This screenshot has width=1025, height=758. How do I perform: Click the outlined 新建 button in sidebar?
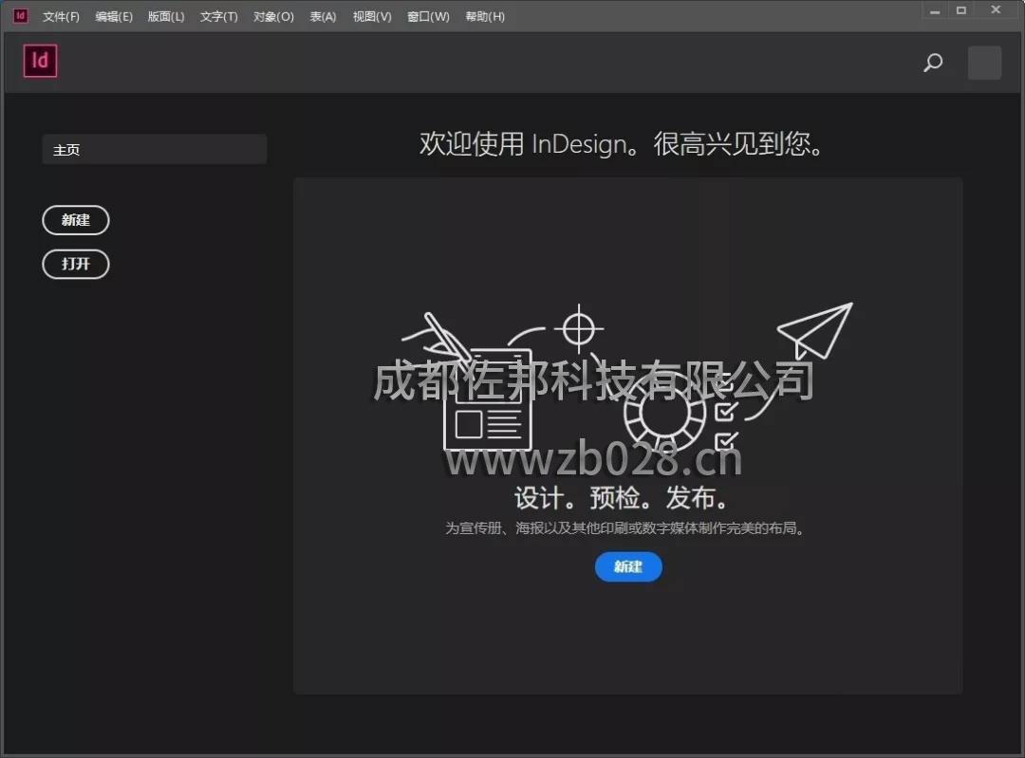click(x=76, y=220)
